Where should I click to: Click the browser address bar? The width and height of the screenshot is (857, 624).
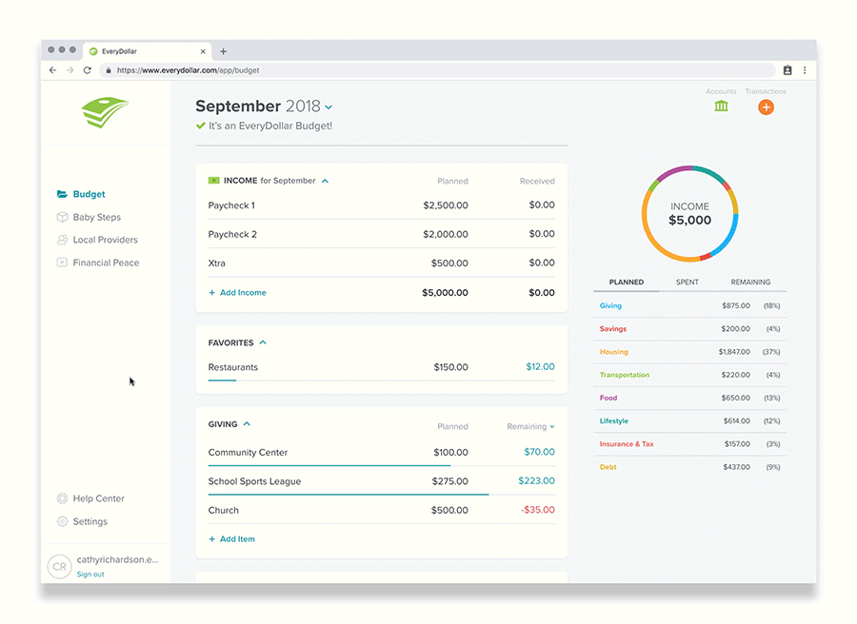tap(437, 69)
